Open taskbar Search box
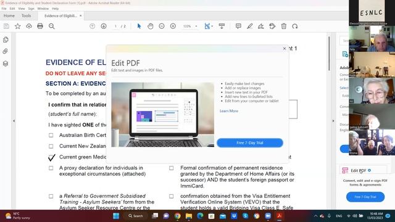Image resolution: width=395 pixels, height=222 pixels. point(136,216)
